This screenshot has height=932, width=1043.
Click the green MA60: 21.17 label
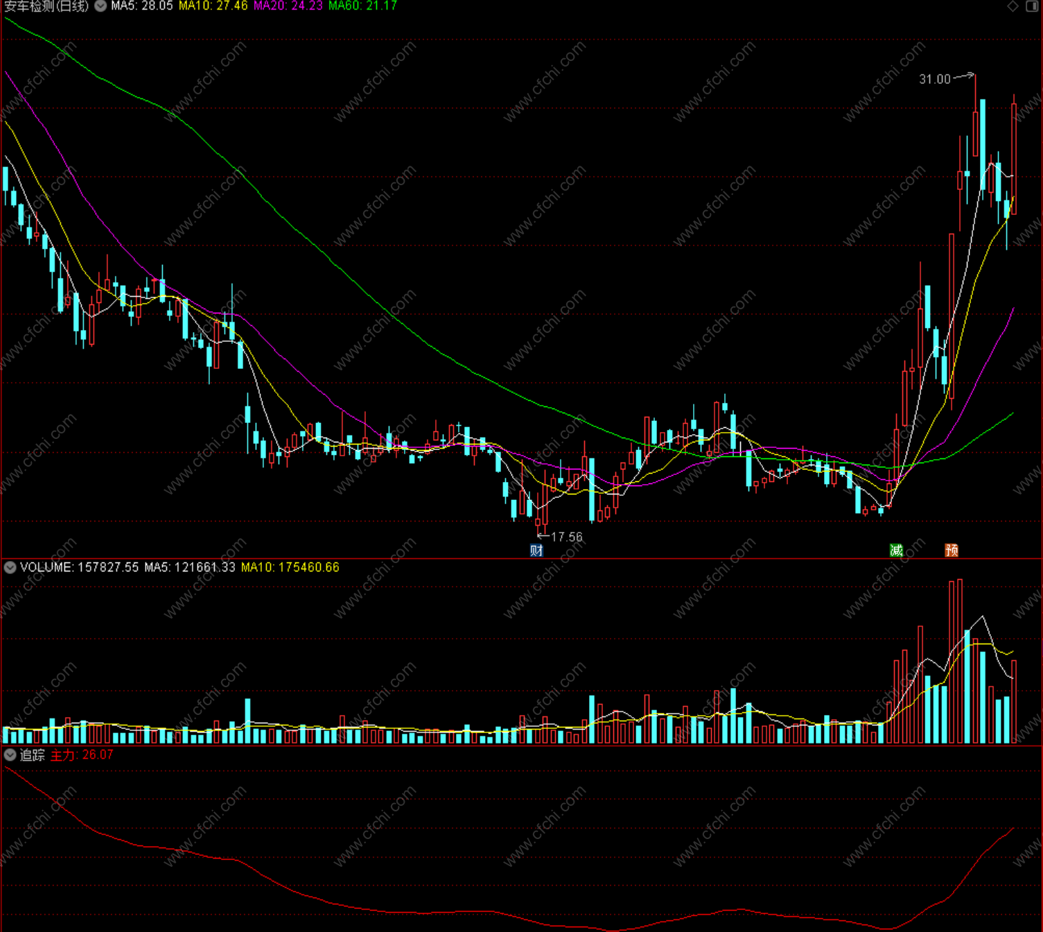(362, 6)
